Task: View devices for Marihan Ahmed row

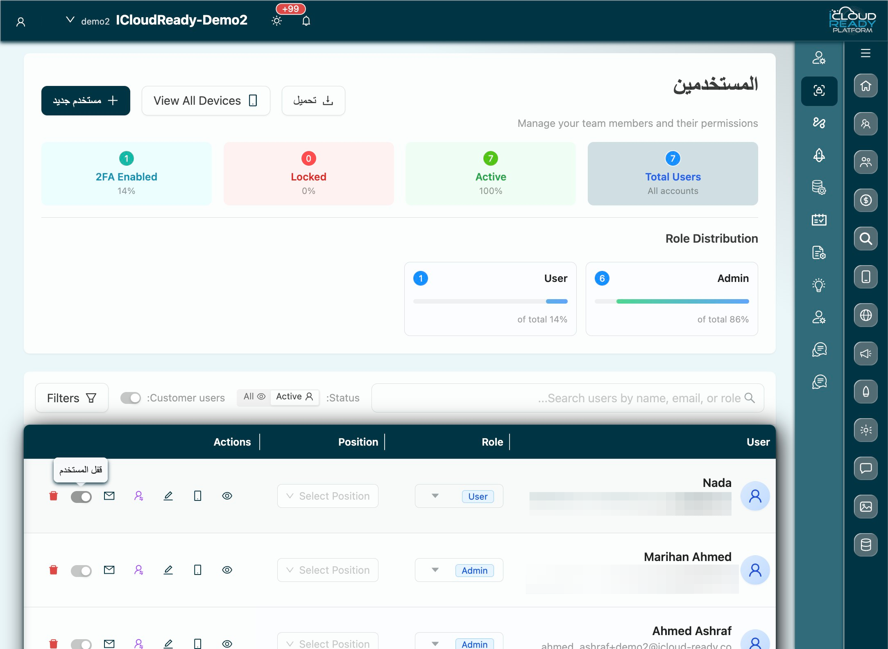Action: click(x=198, y=570)
